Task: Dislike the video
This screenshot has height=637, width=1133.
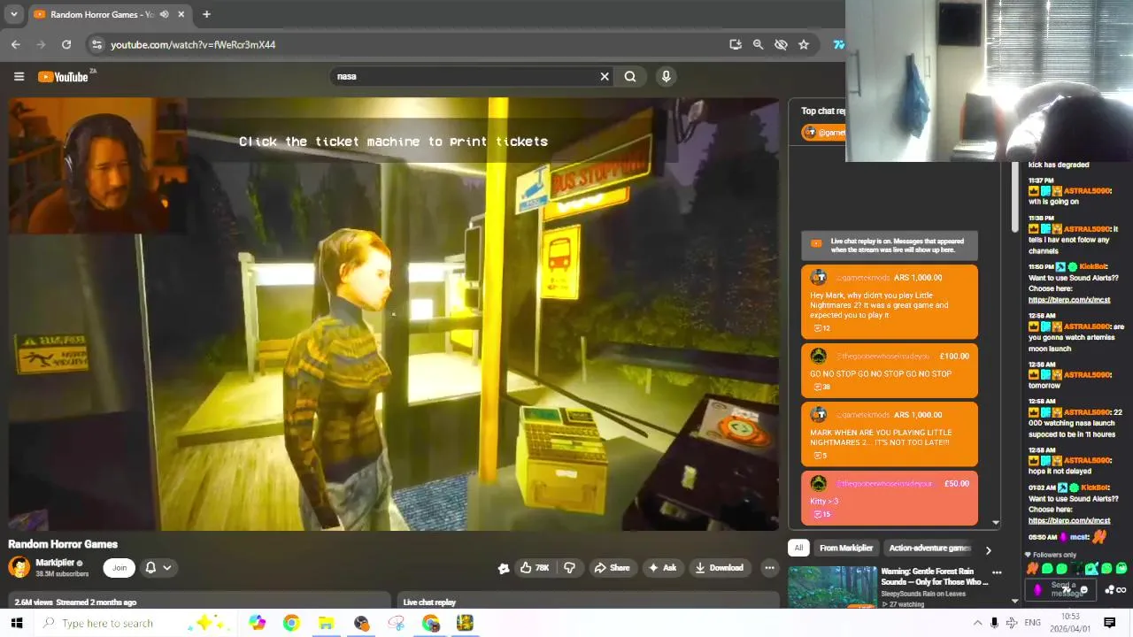Action: pyautogui.click(x=569, y=568)
